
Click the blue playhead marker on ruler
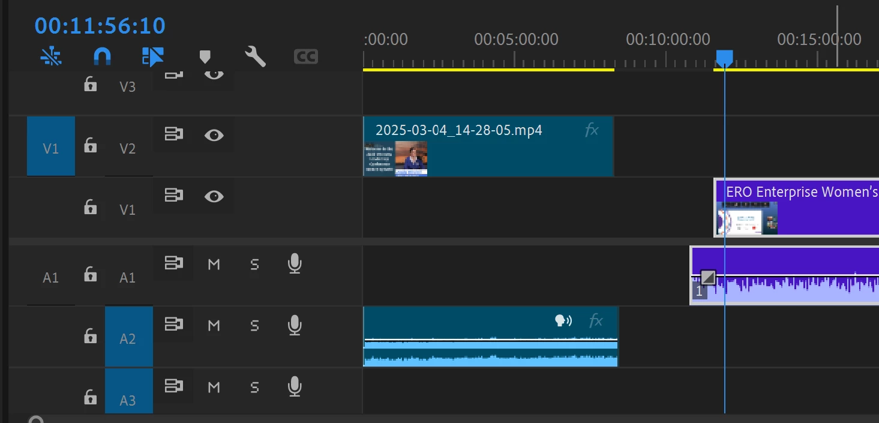pos(724,58)
